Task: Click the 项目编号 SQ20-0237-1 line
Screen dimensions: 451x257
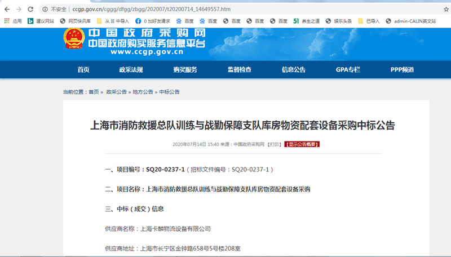Action: (x=189, y=170)
